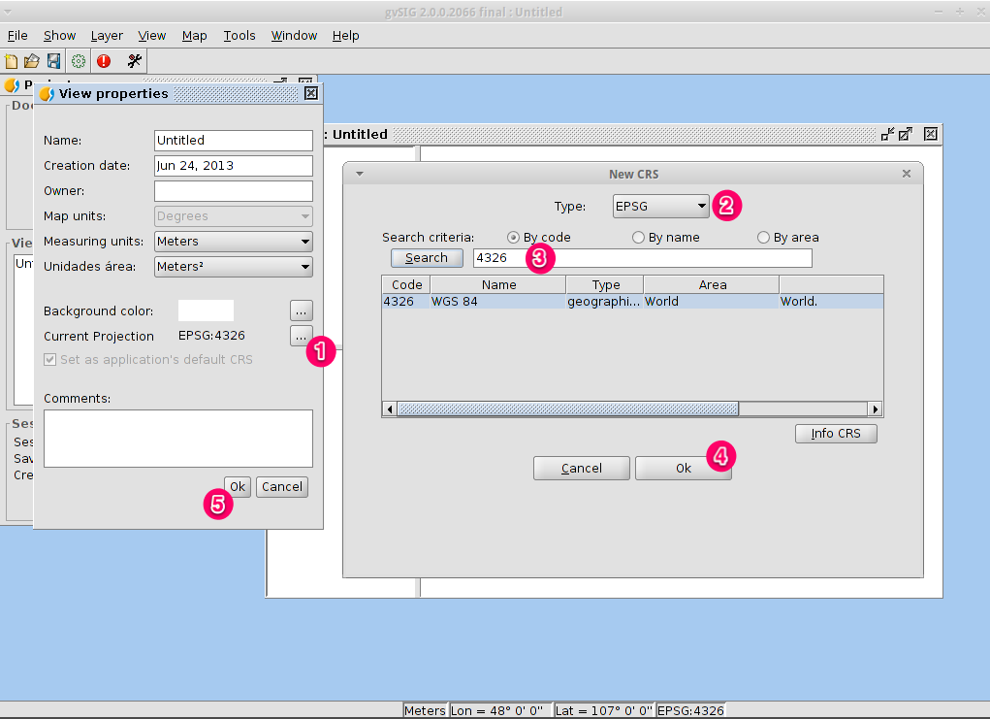Click the red exclamation toolbar icon
Viewport: 990px width, 719px height.
(104, 61)
